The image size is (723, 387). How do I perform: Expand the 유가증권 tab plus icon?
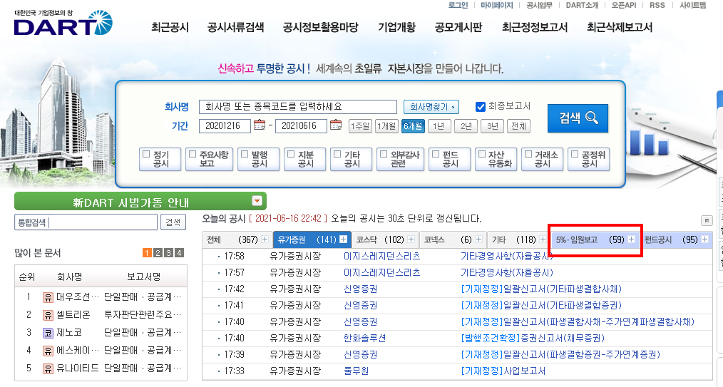(343, 239)
